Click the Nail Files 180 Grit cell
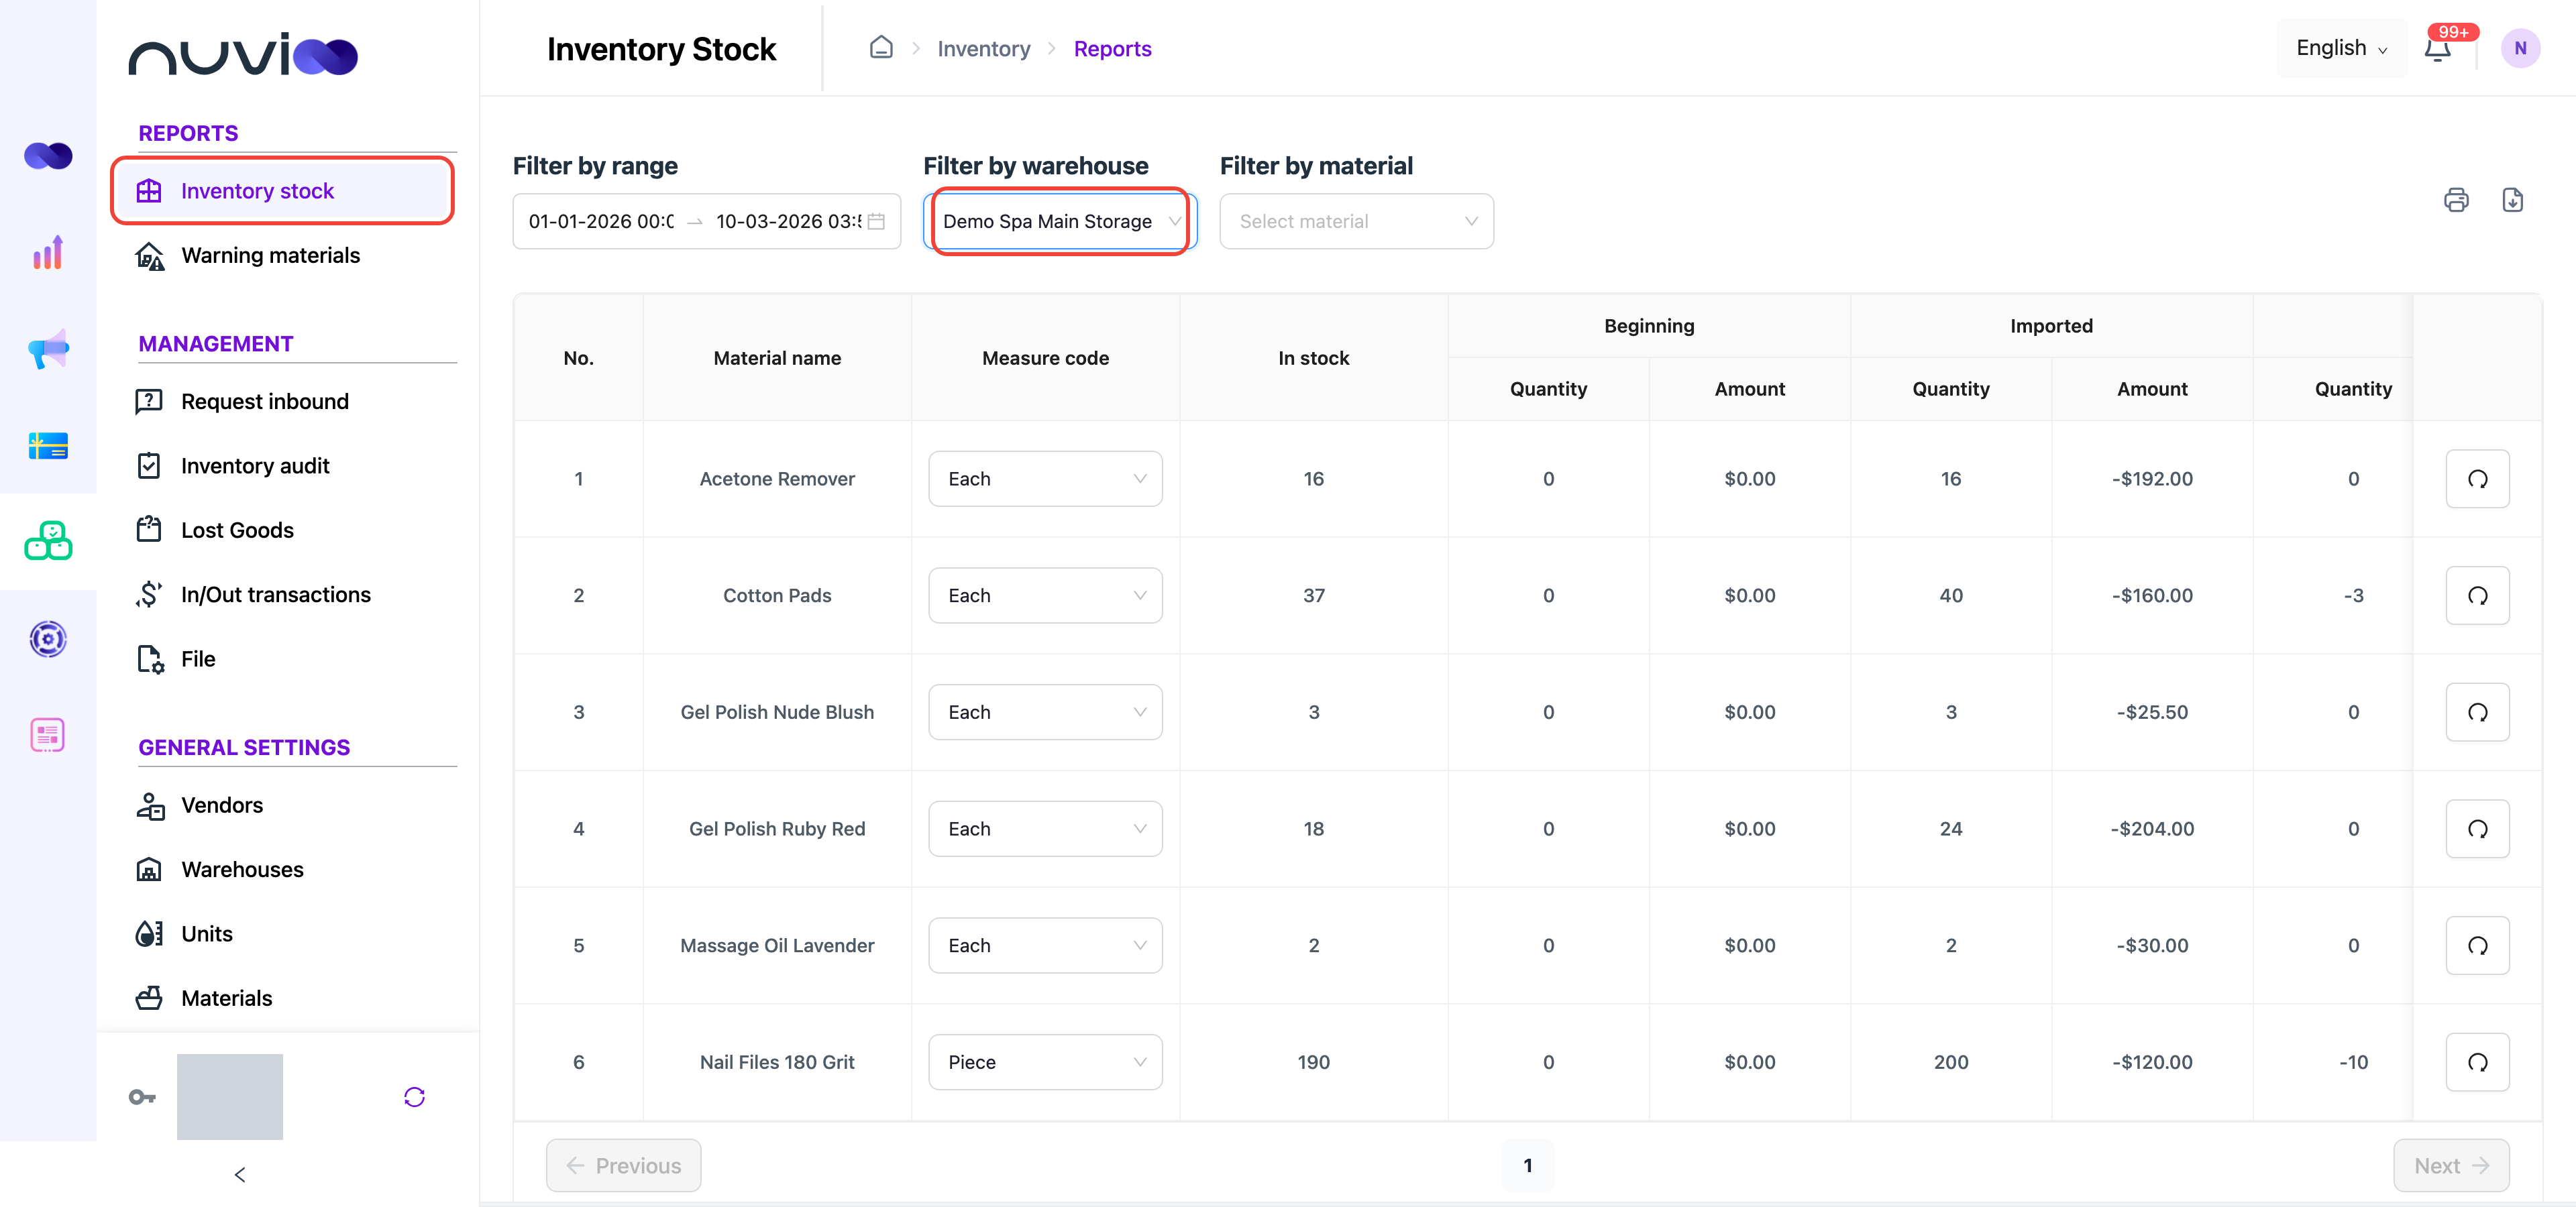The width and height of the screenshot is (2576, 1207). pos(777,1062)
